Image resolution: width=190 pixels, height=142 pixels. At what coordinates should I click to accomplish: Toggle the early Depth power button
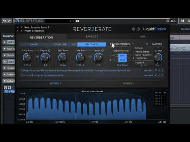coord(49,50)
